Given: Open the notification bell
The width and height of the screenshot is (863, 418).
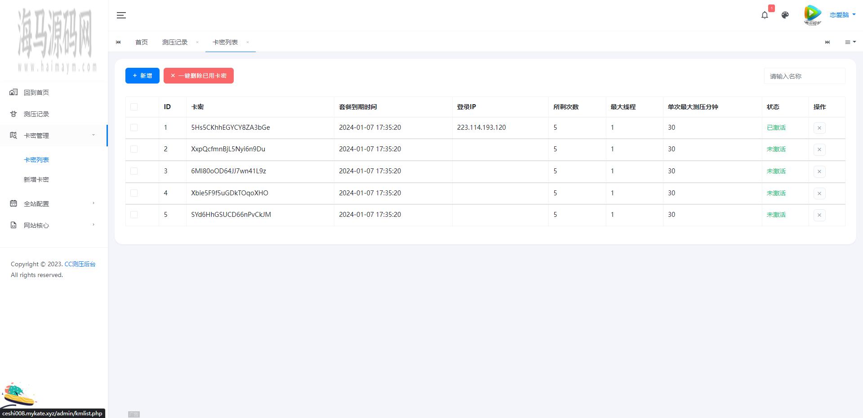Looking at the screenshot, I should point(765,15).
